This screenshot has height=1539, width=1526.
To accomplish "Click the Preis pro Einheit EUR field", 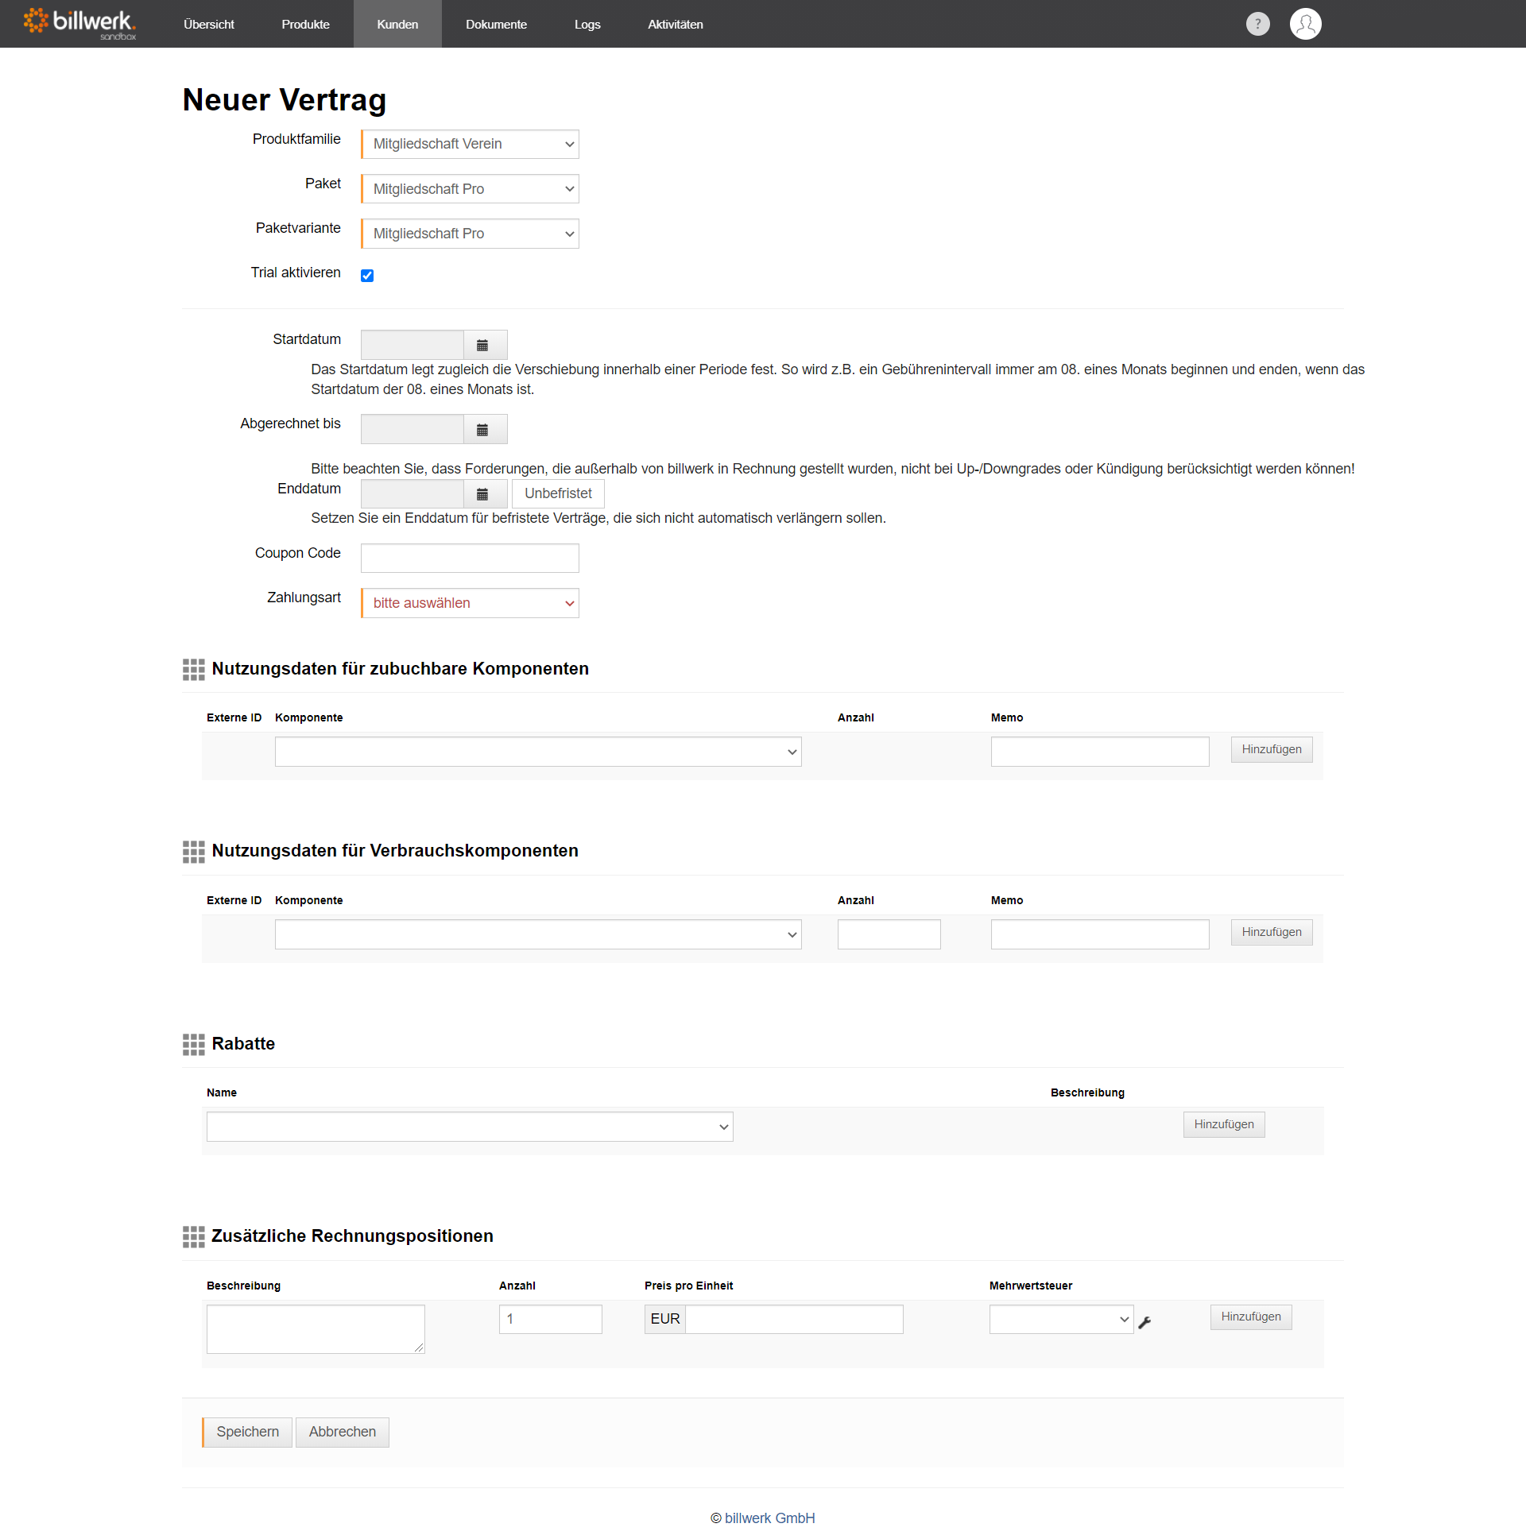I will tap(795, 1319).
